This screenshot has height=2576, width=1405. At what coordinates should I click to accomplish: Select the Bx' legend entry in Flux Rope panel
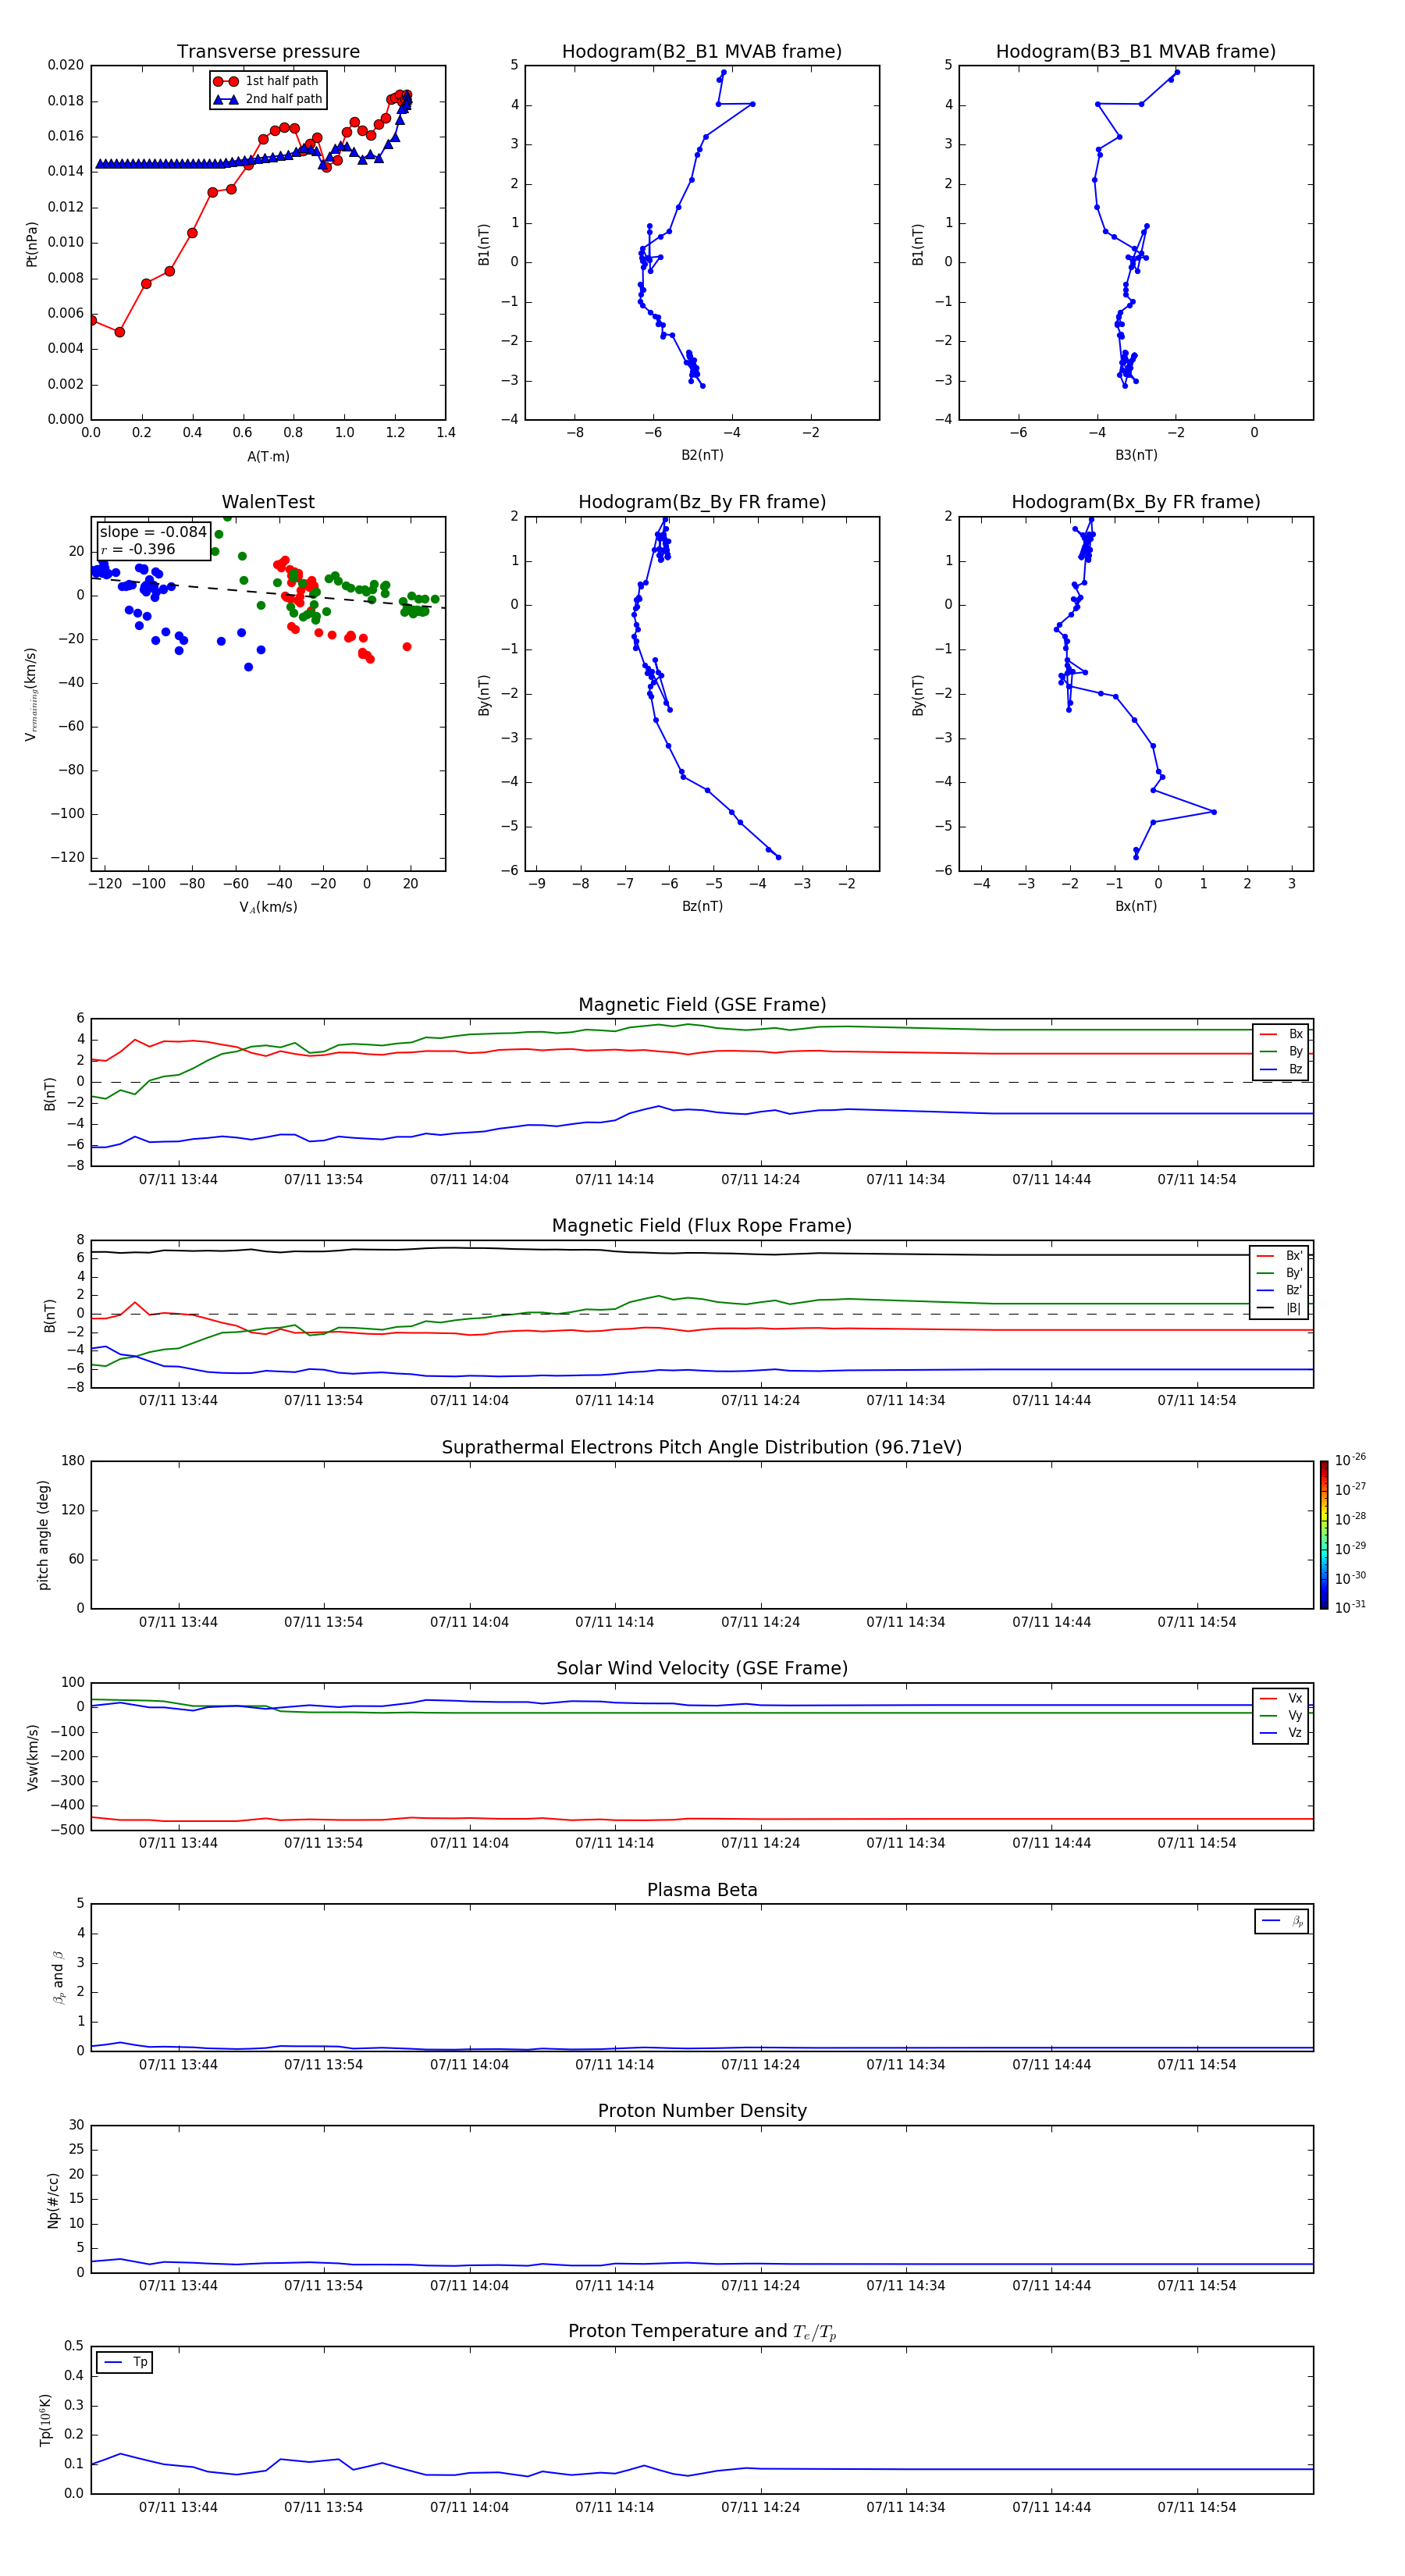tap(1279, 1256)
